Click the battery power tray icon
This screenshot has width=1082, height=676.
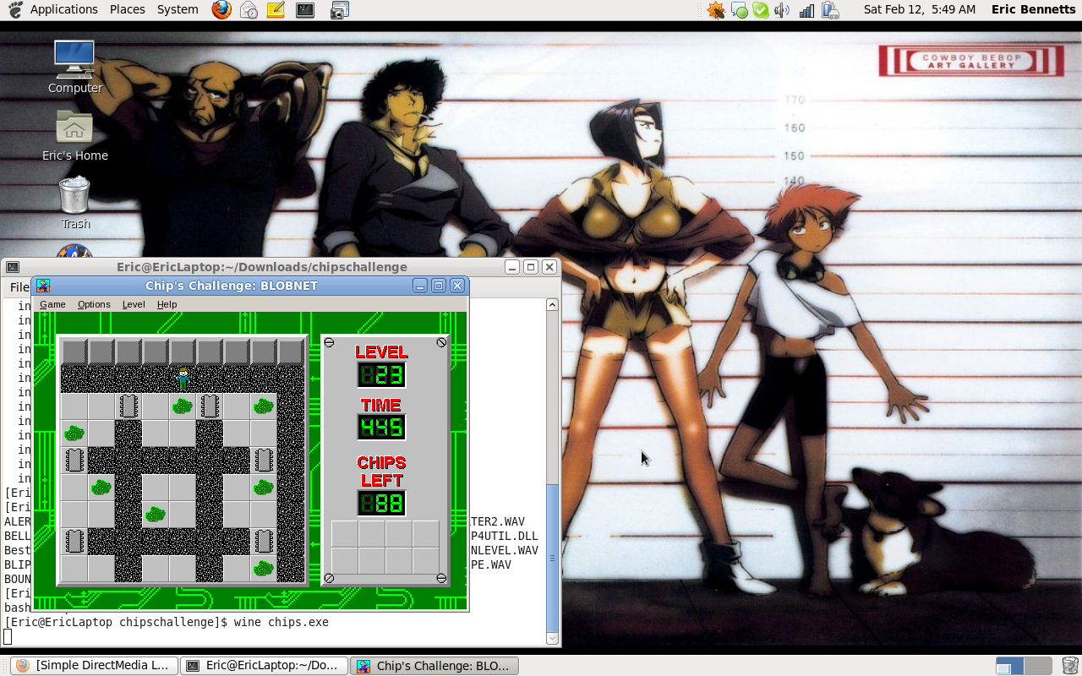click(x=830, y=10)
